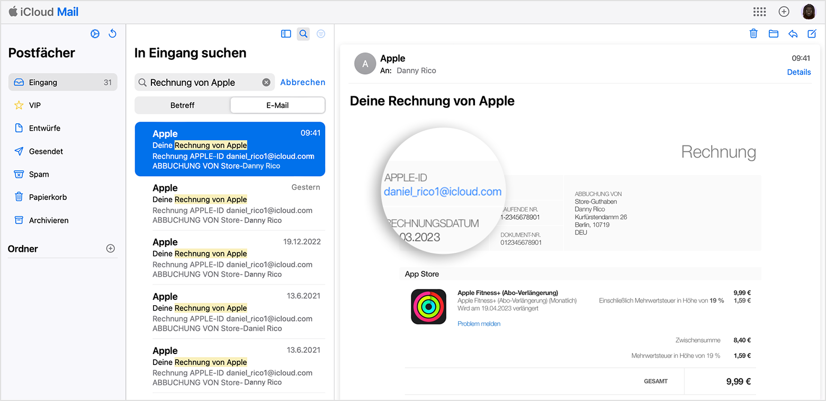Open mailbox settings gear icon
This screenshot has width=826, height=401.
pos(95,34)
